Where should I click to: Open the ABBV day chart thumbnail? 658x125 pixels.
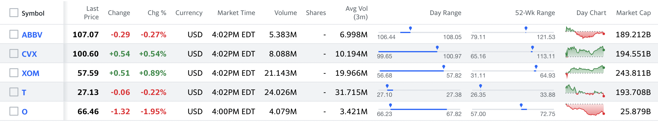pos(585,32)
